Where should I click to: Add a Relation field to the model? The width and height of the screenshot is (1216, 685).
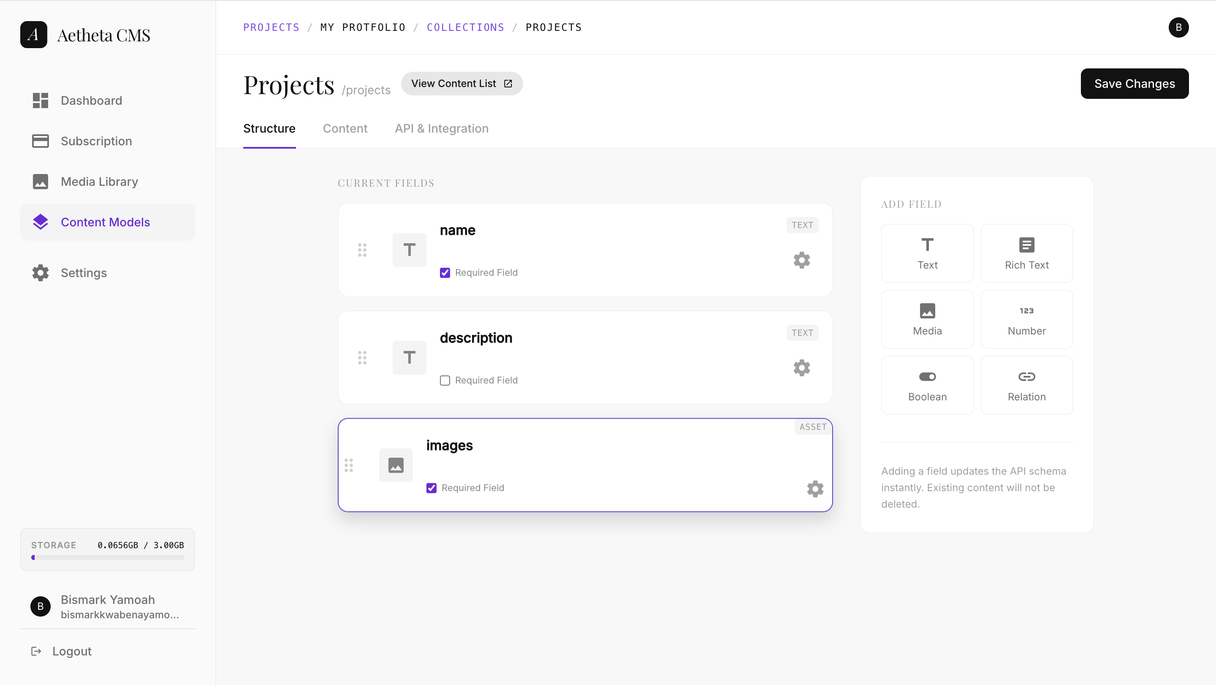point(1027,385)
